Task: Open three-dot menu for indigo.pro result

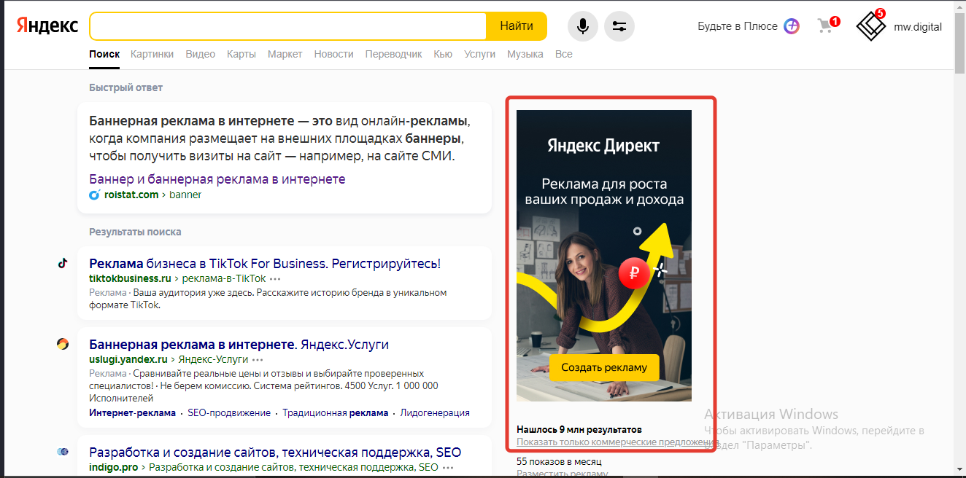Action: click(448, 467)
